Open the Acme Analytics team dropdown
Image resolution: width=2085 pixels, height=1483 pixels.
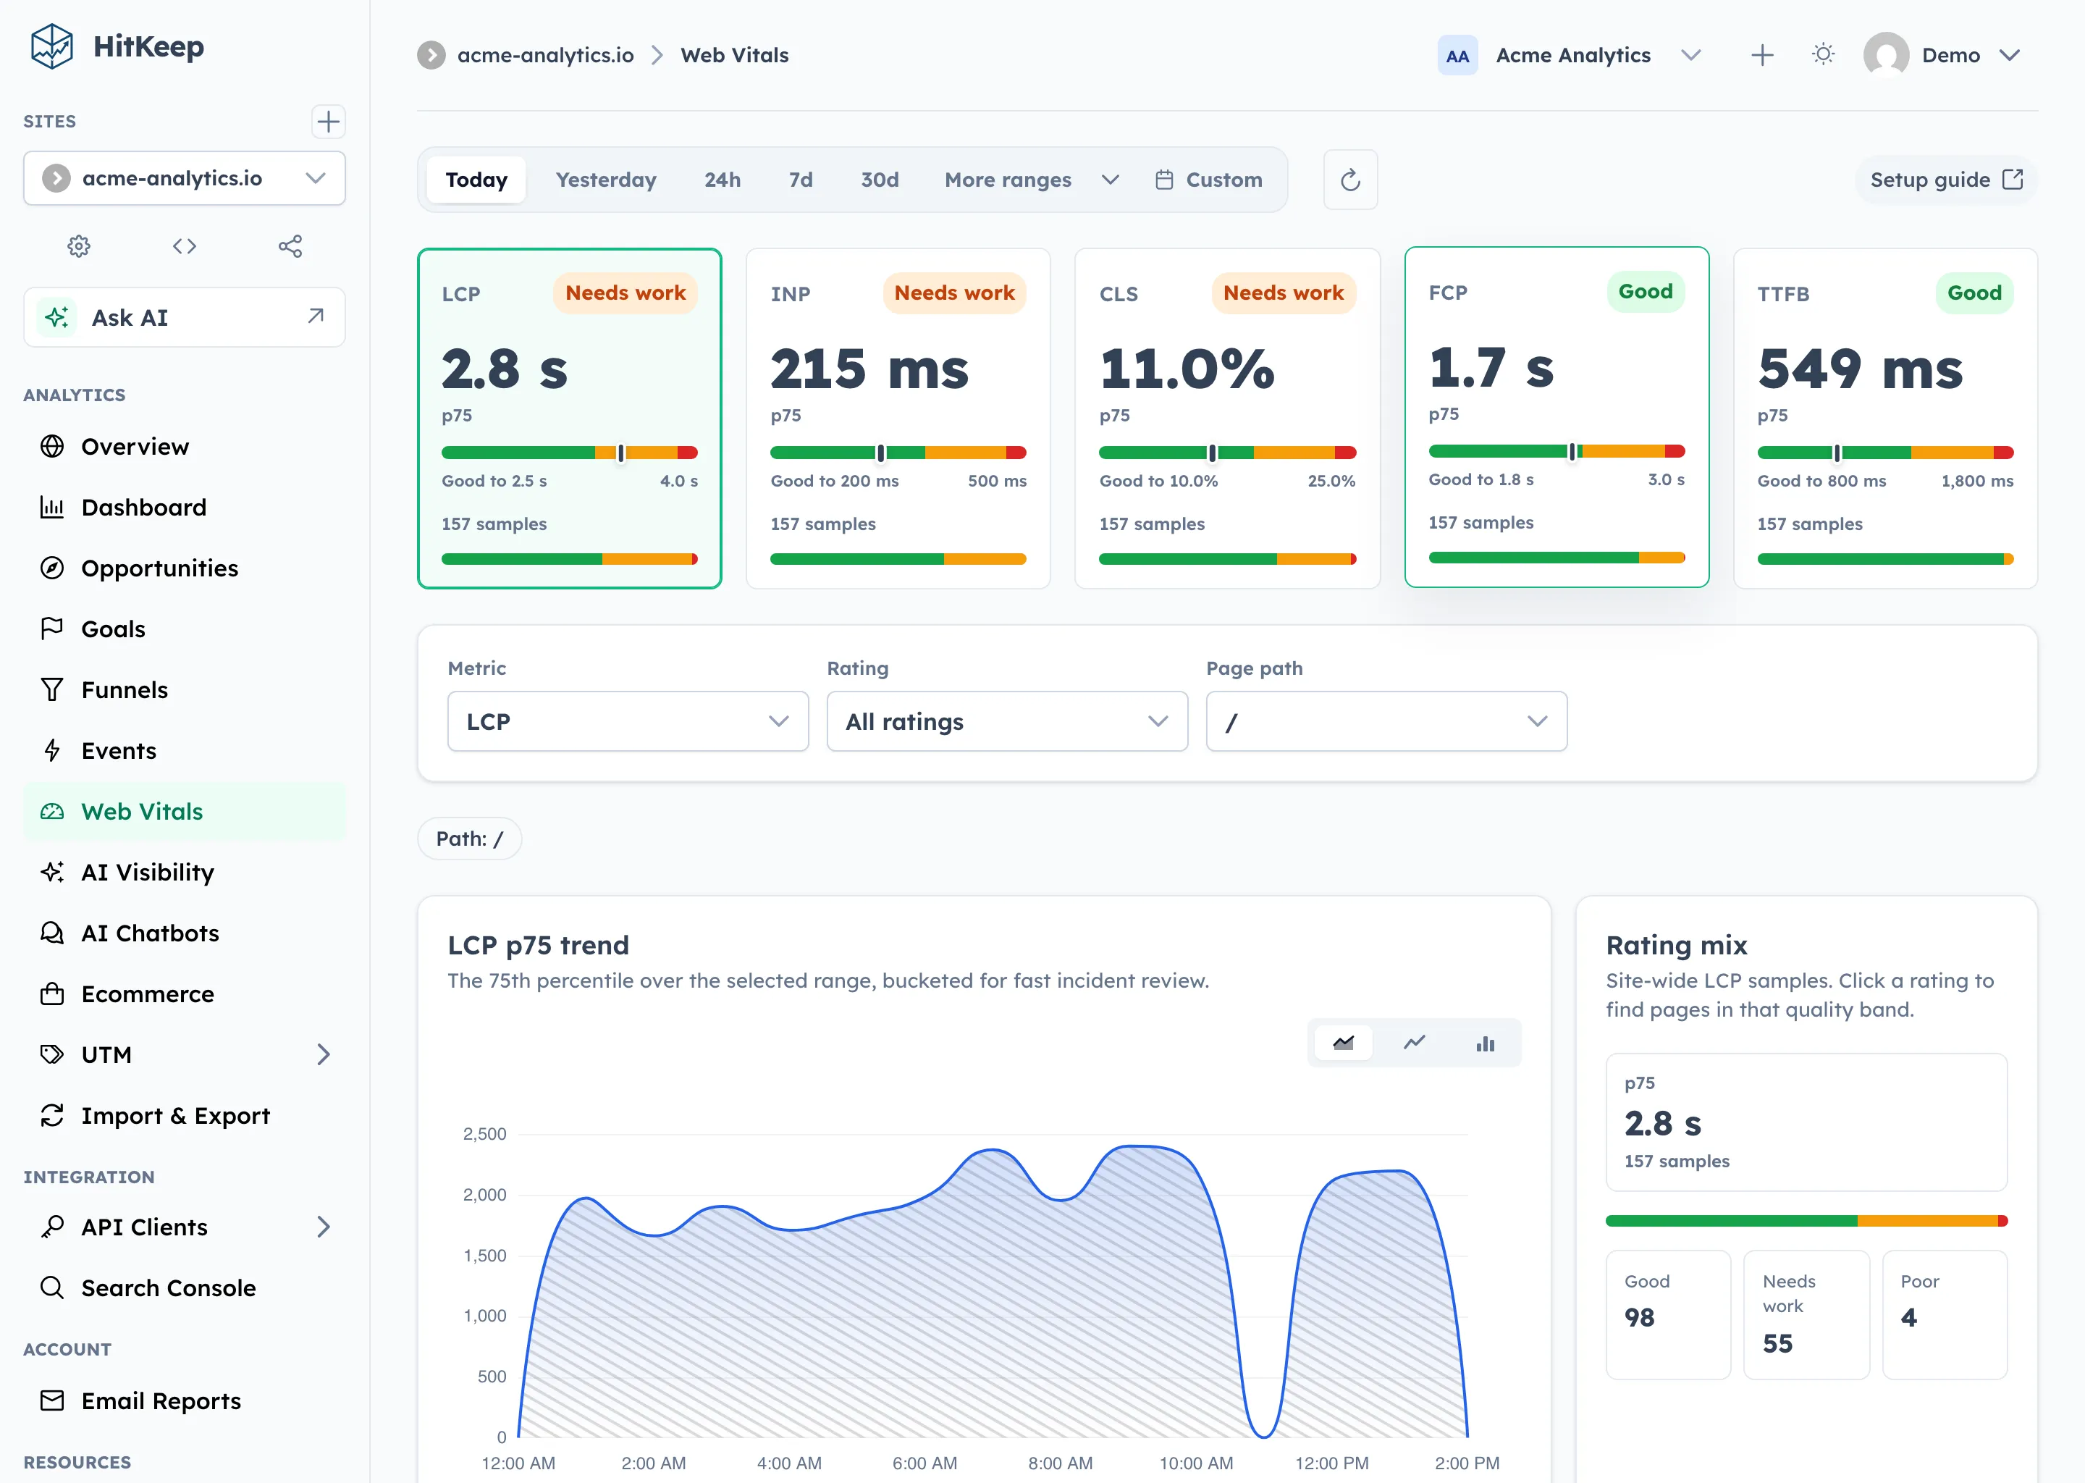click(x=1571, y=56)
